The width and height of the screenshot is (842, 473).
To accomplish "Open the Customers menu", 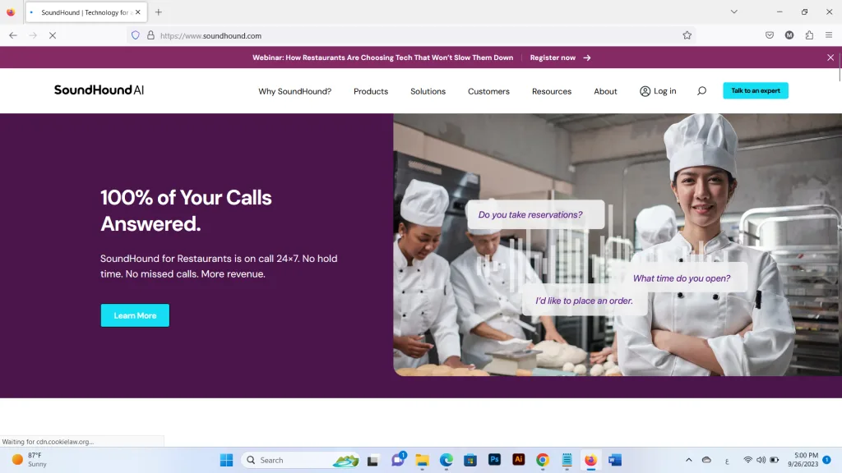I will (x=488, y=91).
